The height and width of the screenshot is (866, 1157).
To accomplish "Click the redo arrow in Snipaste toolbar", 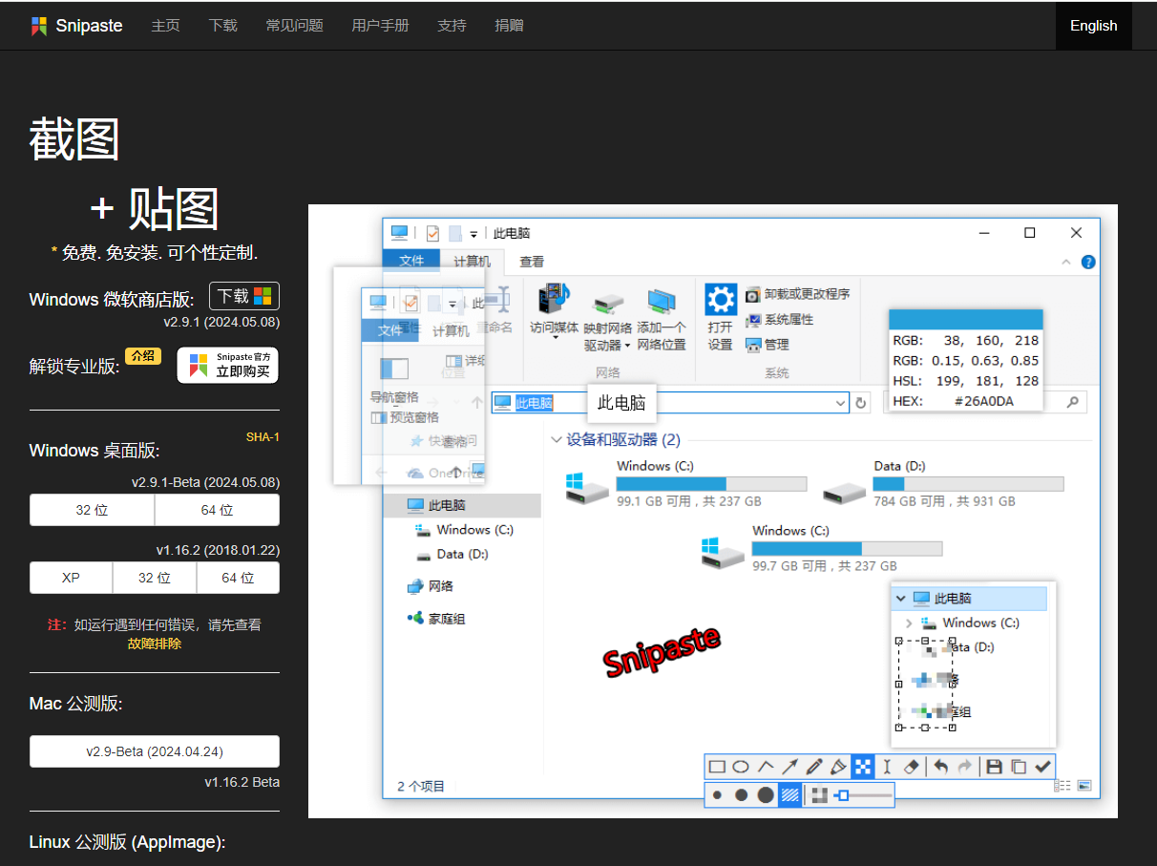I will click(965, 767).
